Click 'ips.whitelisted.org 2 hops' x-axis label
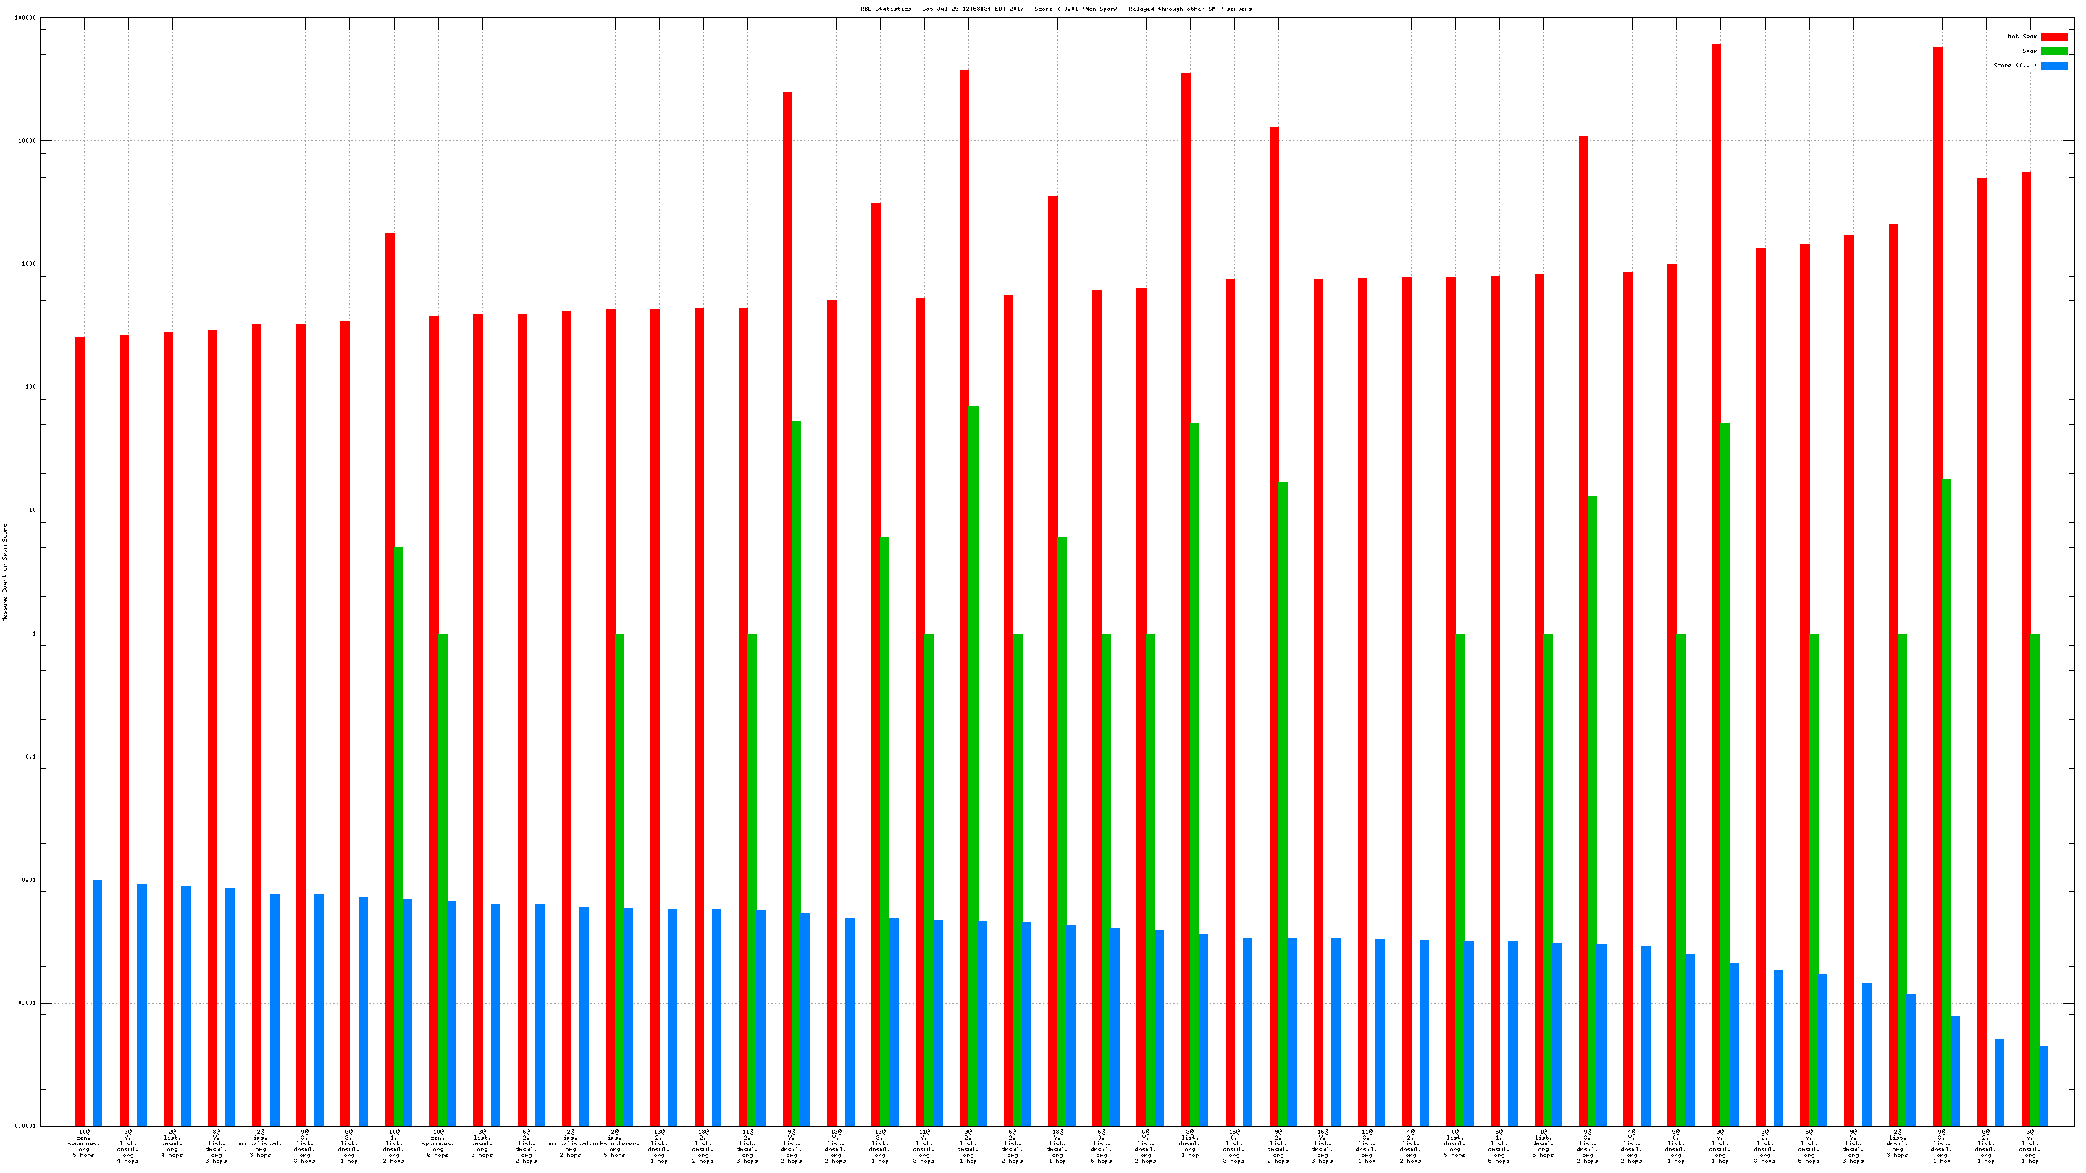Screen dimensions: 2086x1173 pos(569,1144)
